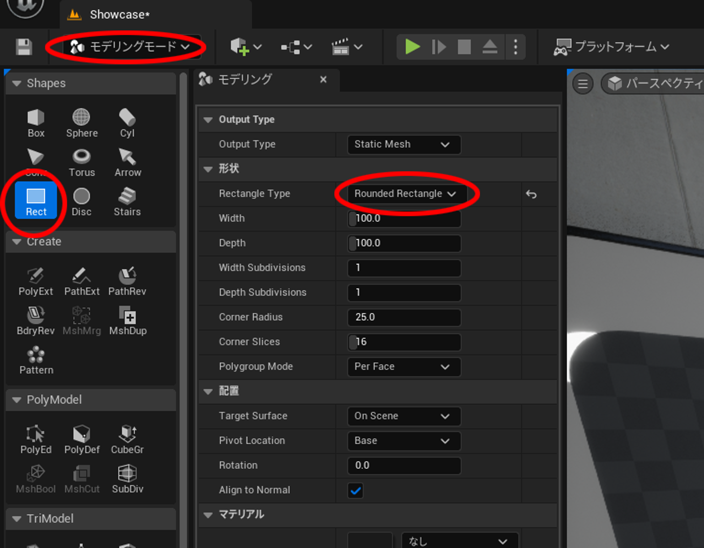
Task: Play the level in editor
Action: [x=412, y=47]
